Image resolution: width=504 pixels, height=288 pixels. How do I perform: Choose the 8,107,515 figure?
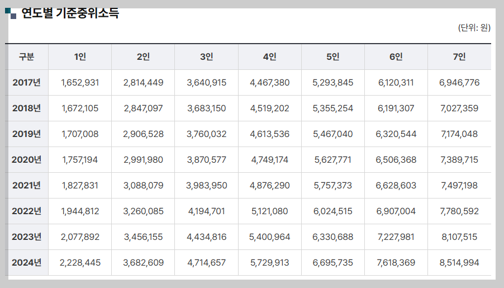tap(459, 237)
